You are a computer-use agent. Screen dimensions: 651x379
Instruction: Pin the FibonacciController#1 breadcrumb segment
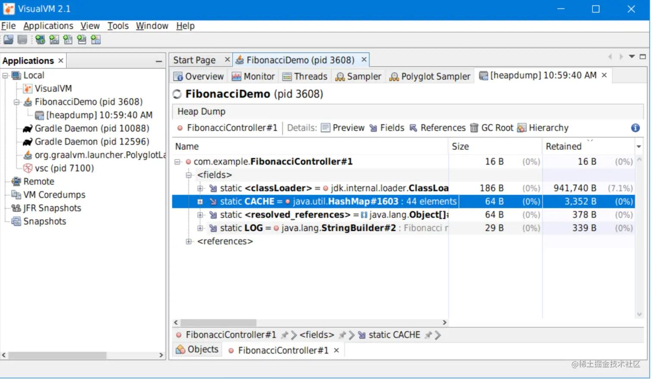tap(284, 335)
